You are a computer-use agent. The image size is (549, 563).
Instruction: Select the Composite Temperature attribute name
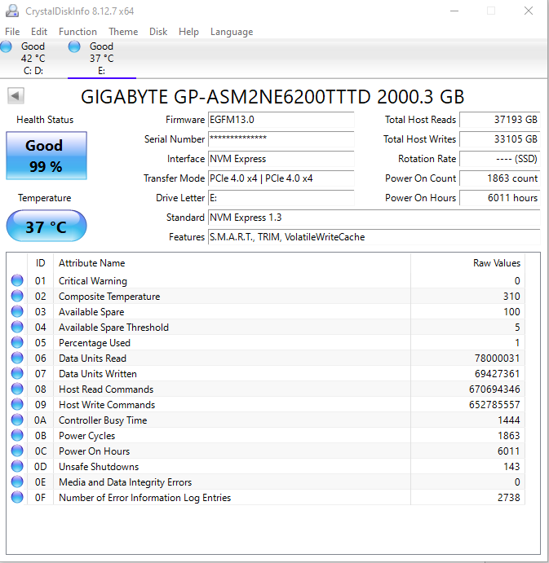(x=109, y=297)
